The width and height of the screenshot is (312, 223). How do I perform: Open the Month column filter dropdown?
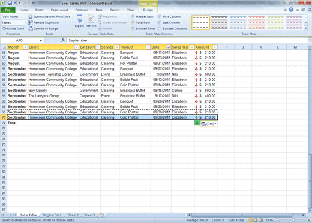coord(25,47)
